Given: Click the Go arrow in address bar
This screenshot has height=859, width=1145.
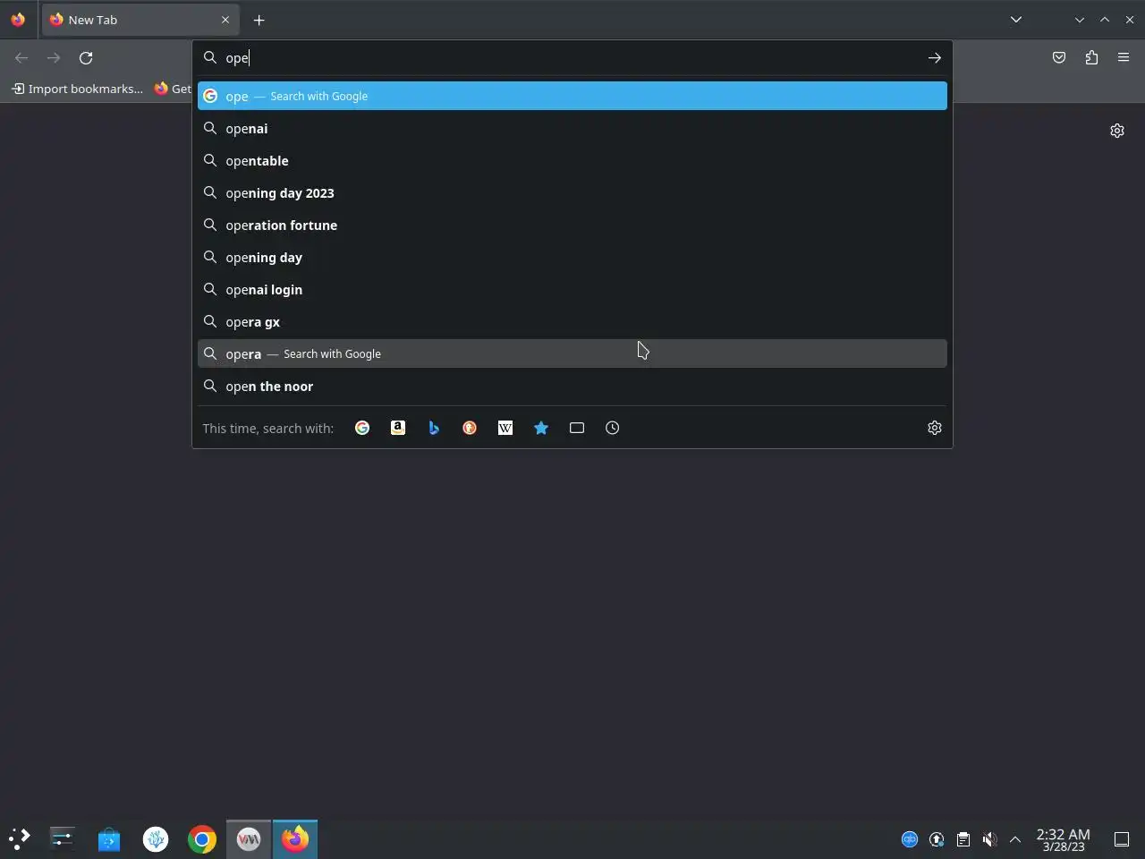Looking at the screenshot, I should (935, 57).
